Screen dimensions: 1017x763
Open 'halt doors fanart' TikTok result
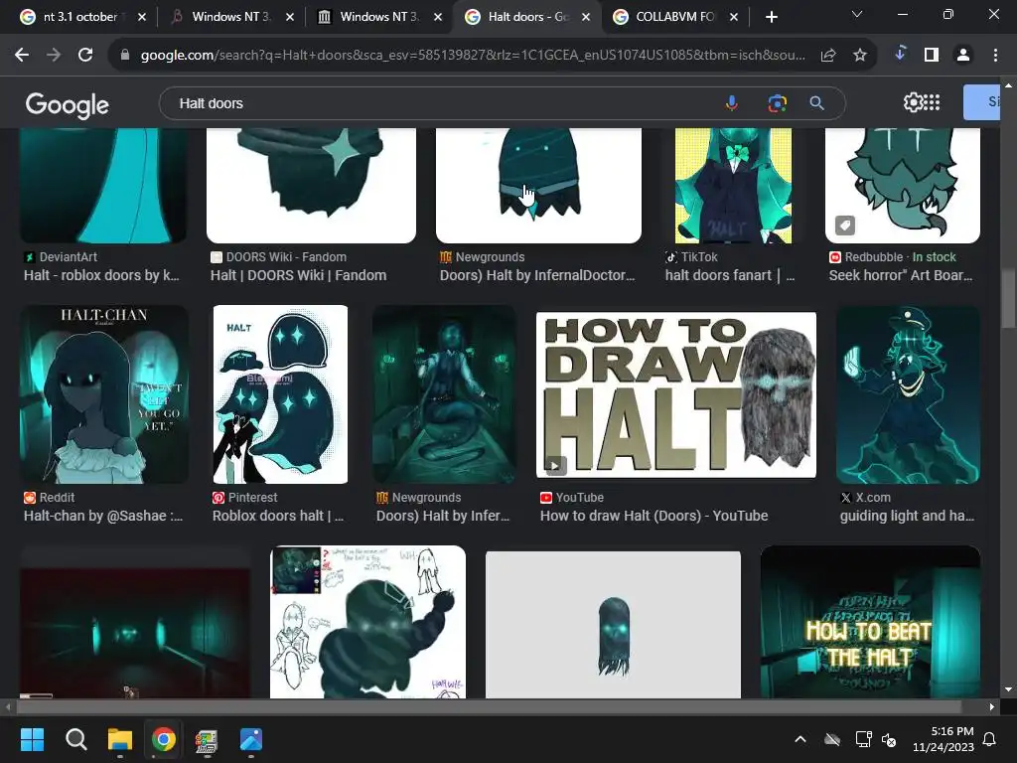tap(729, 275)
